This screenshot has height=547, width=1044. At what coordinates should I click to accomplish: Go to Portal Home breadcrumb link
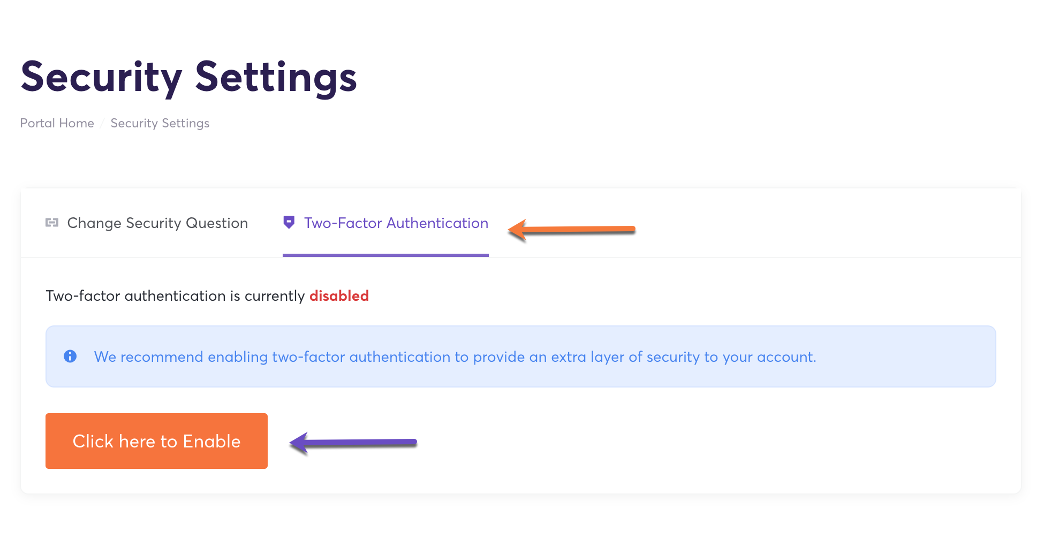[x=57, y=123]
